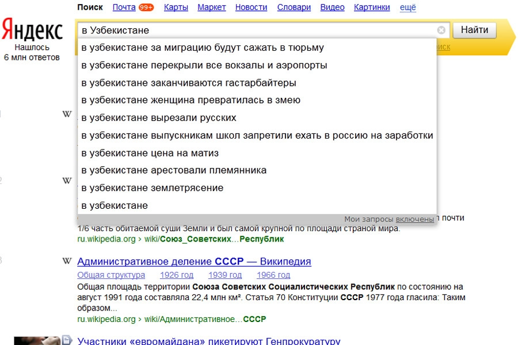Select suggestion 'в узбекистане землетрясение'
This screenshot has height=345, width=518.
tap(152, 188)
